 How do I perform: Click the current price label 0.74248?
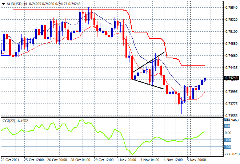(231, 78)
